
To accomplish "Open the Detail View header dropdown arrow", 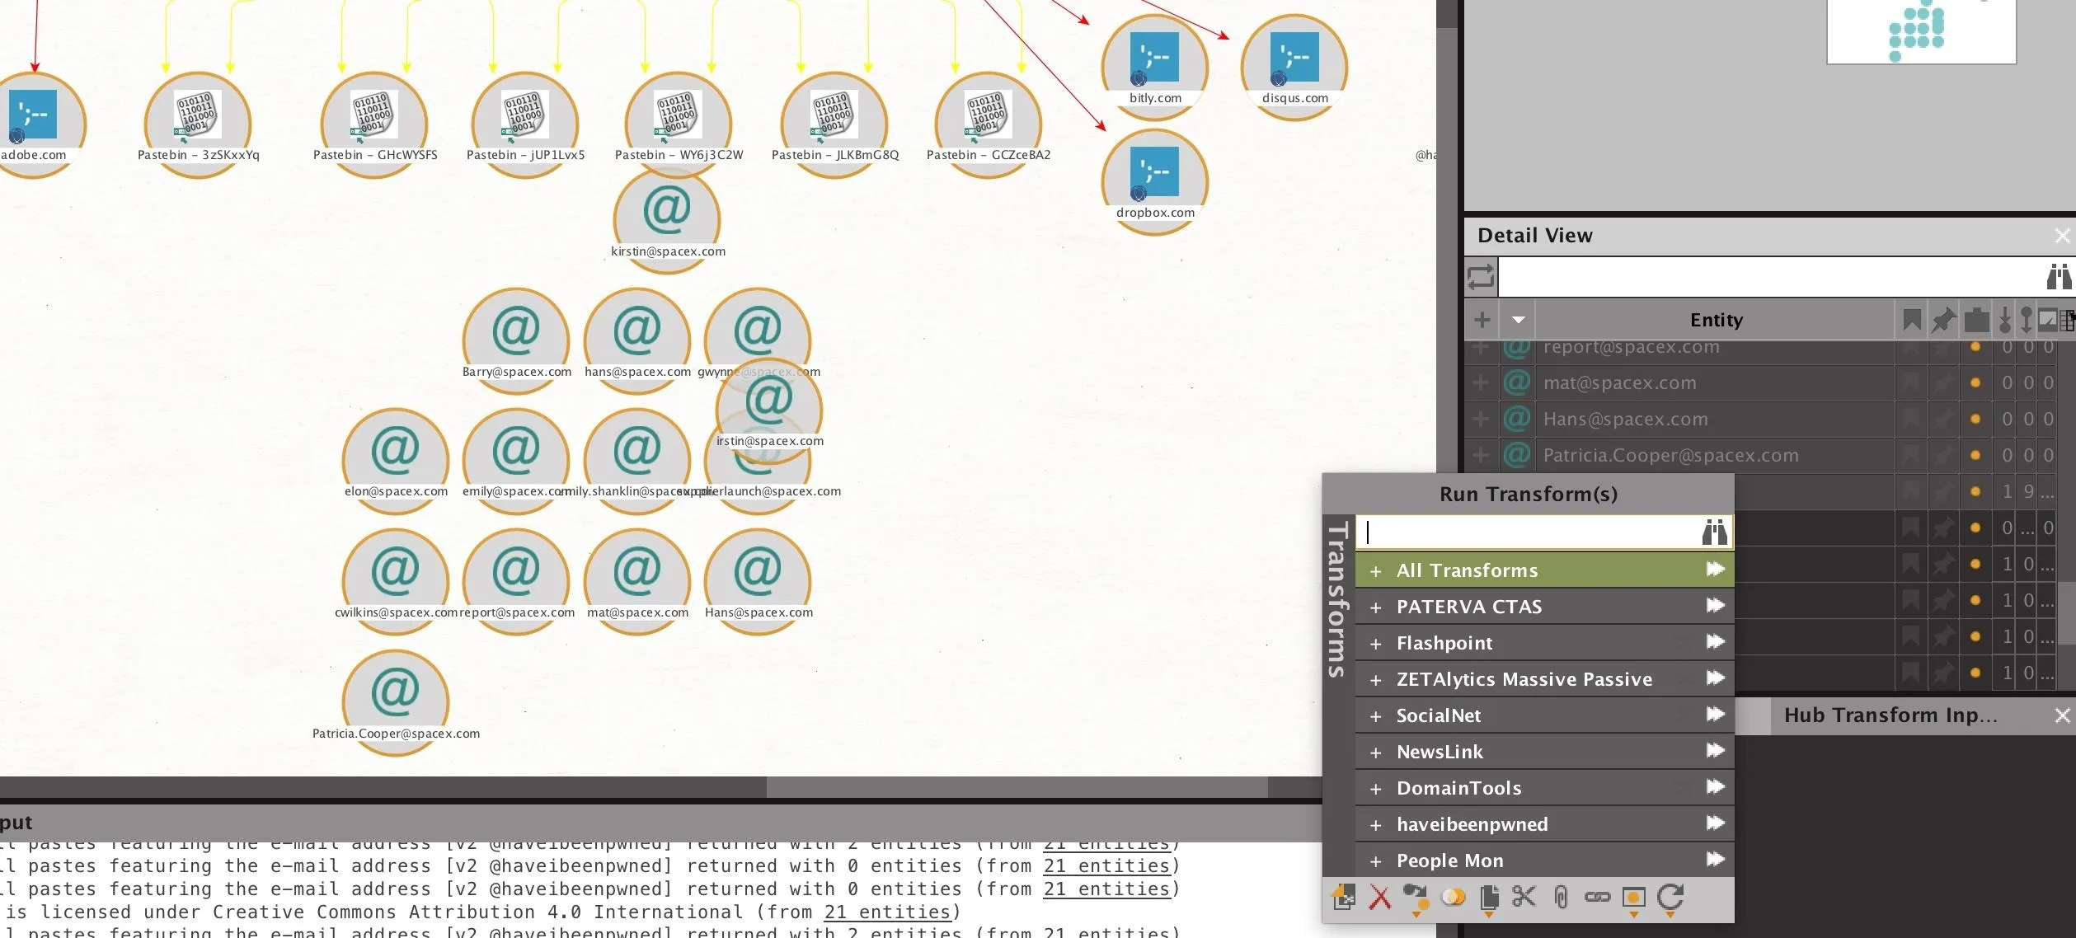I will (1518, 320).
